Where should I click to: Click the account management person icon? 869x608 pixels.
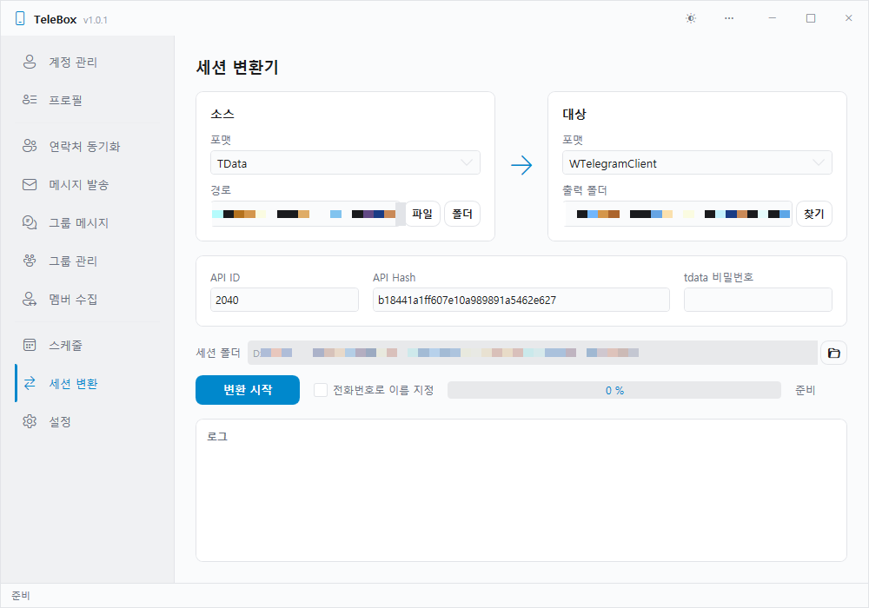pyautogui.click(x=30, y=62)
